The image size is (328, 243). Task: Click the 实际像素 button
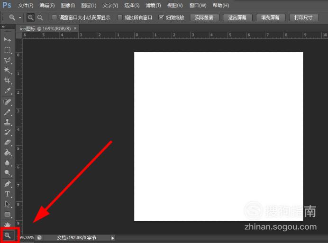click(204, 18)
